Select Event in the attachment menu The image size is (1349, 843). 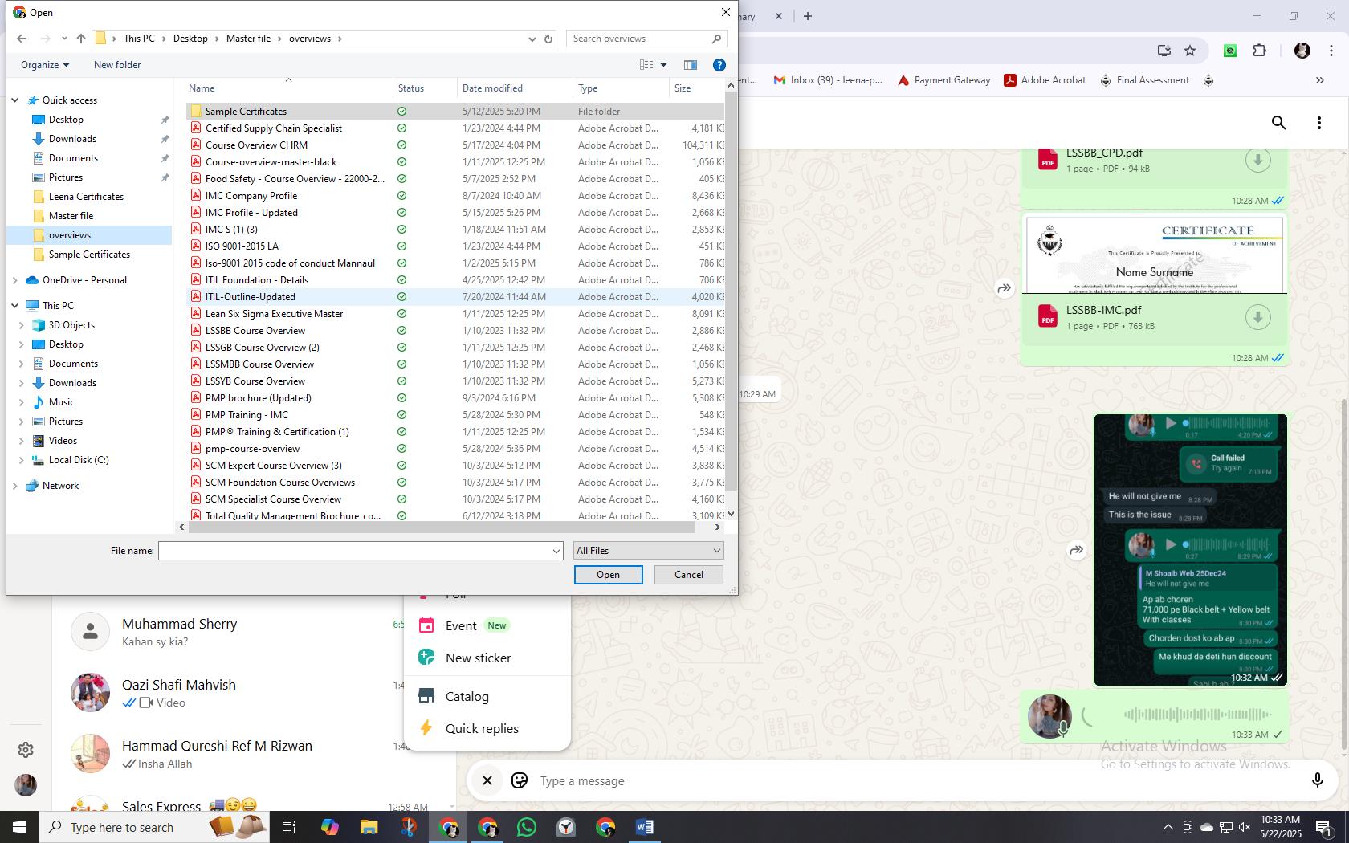pos(487,625)
